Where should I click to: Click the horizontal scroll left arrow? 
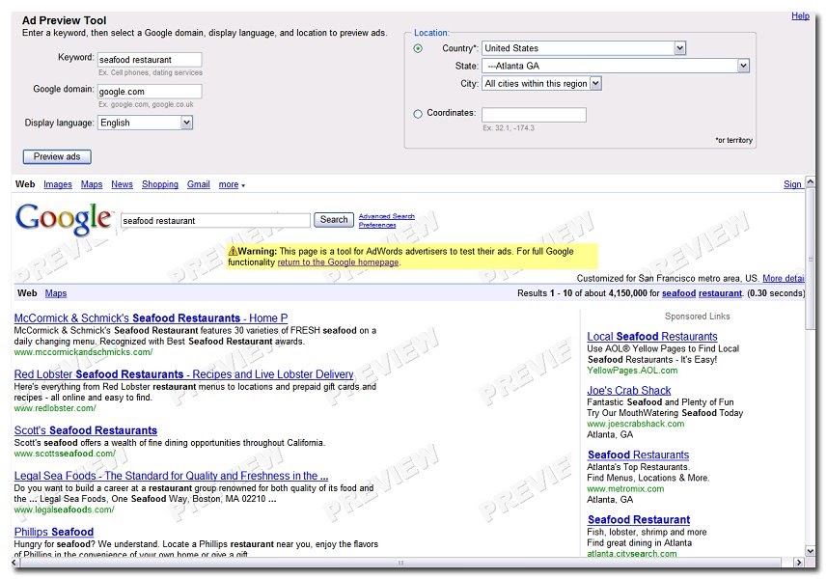coord(14,563)
